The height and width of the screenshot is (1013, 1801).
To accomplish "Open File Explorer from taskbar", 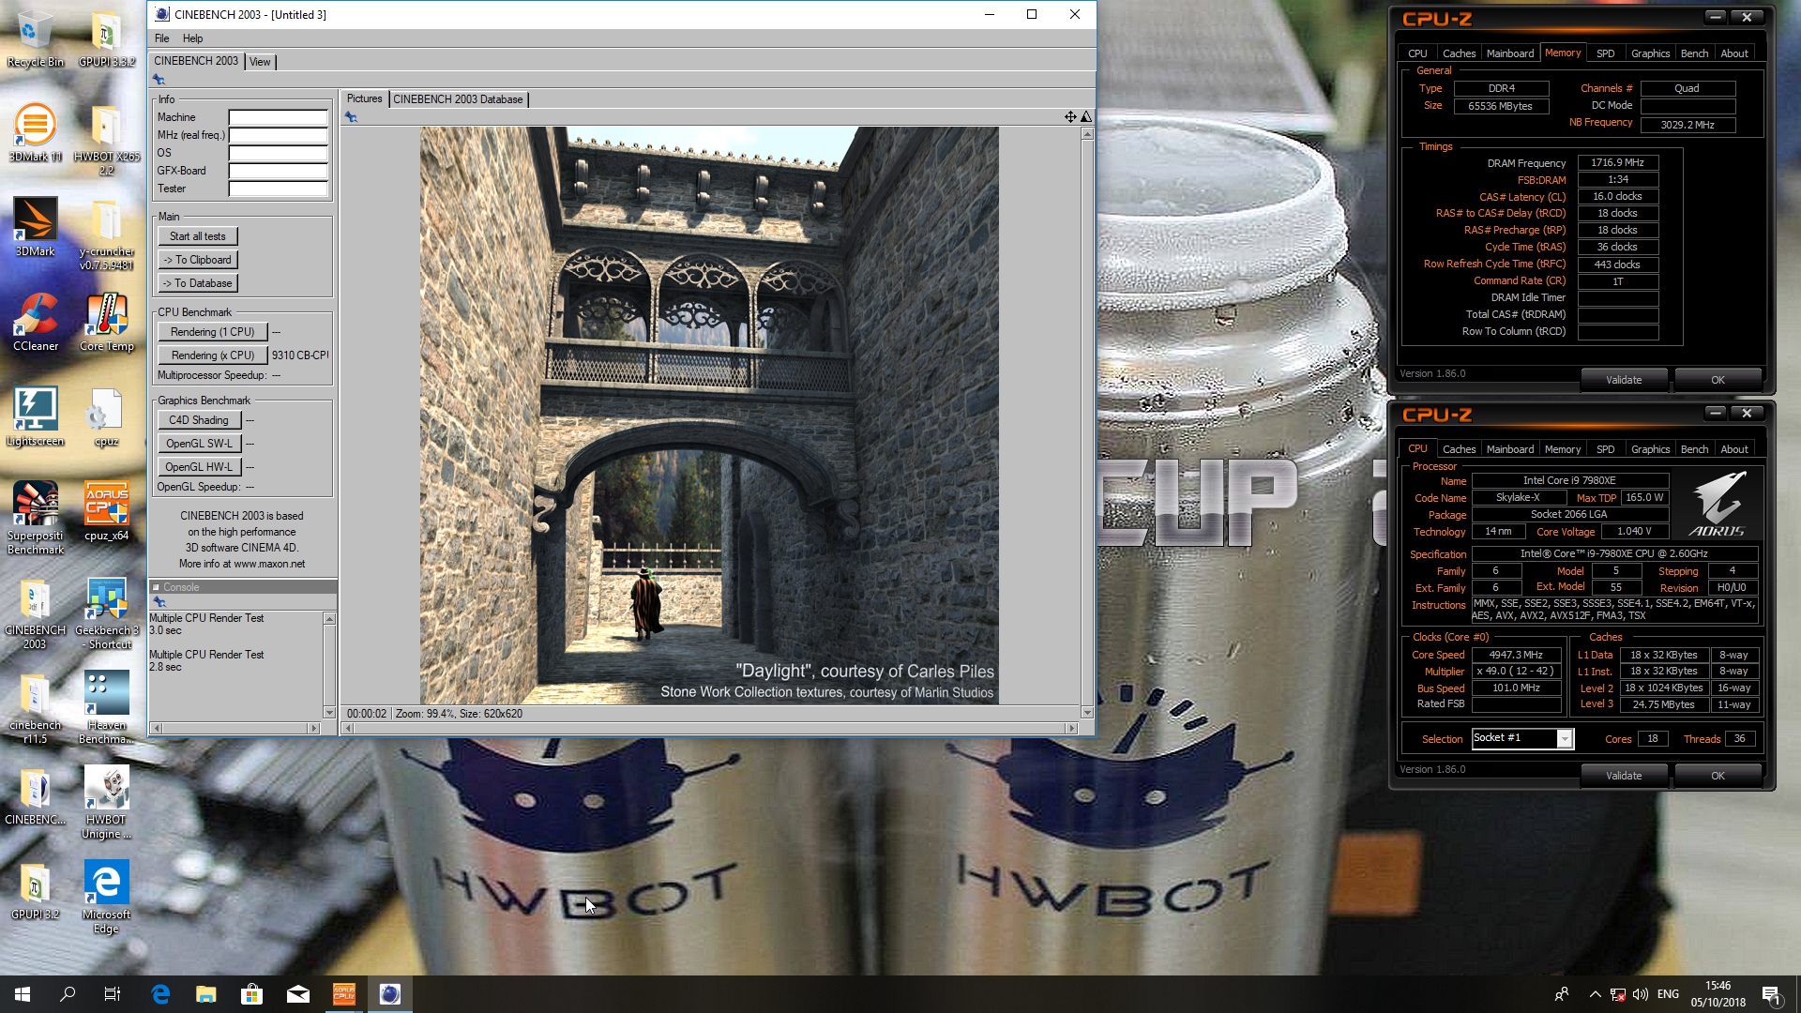I will coord(205,994).
